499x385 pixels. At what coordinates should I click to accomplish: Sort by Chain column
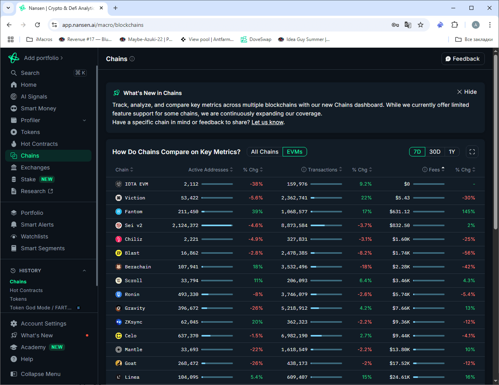[x=125, y=170]
